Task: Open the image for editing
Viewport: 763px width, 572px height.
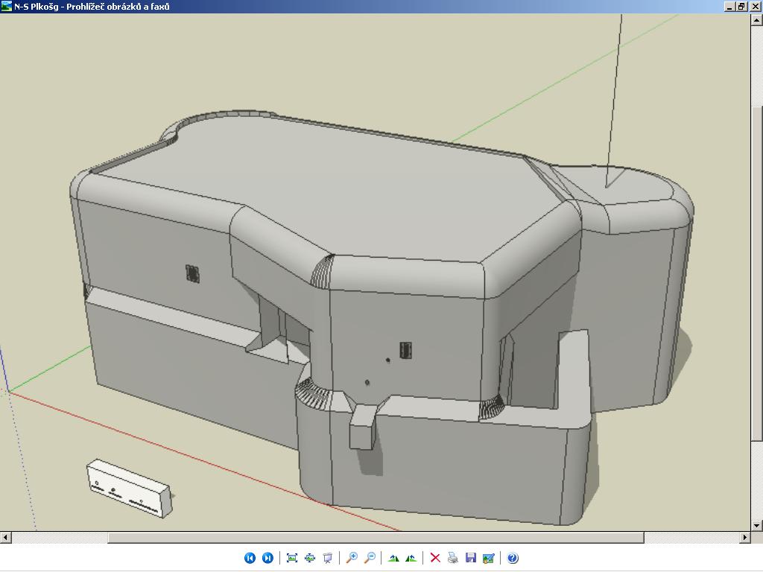Action: click(x=488, y=558)
